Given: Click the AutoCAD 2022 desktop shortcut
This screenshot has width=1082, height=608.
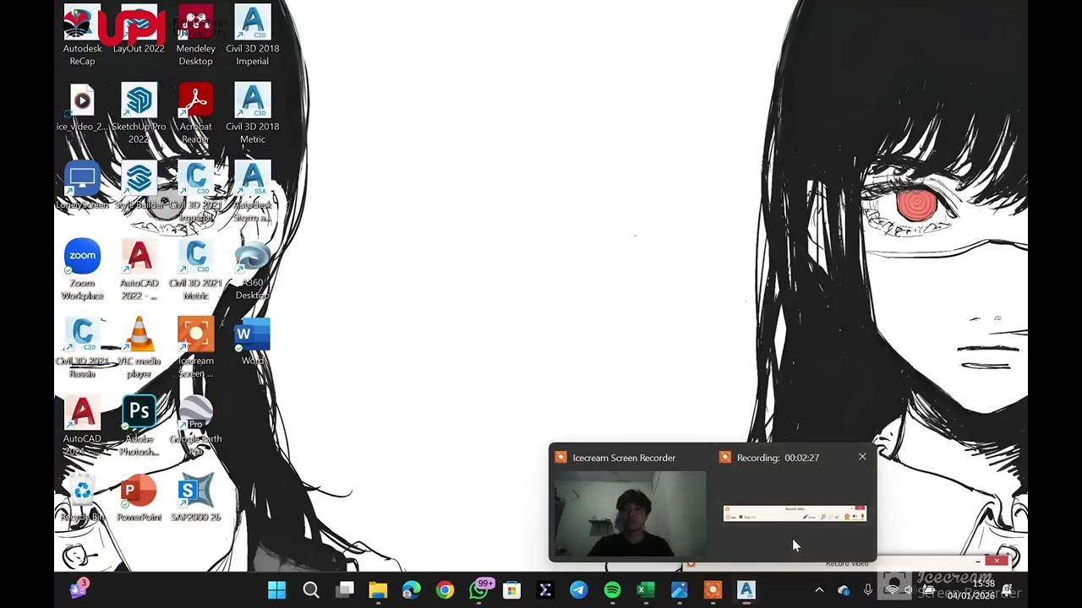Looking at the screenshot, I should [139, 269].
